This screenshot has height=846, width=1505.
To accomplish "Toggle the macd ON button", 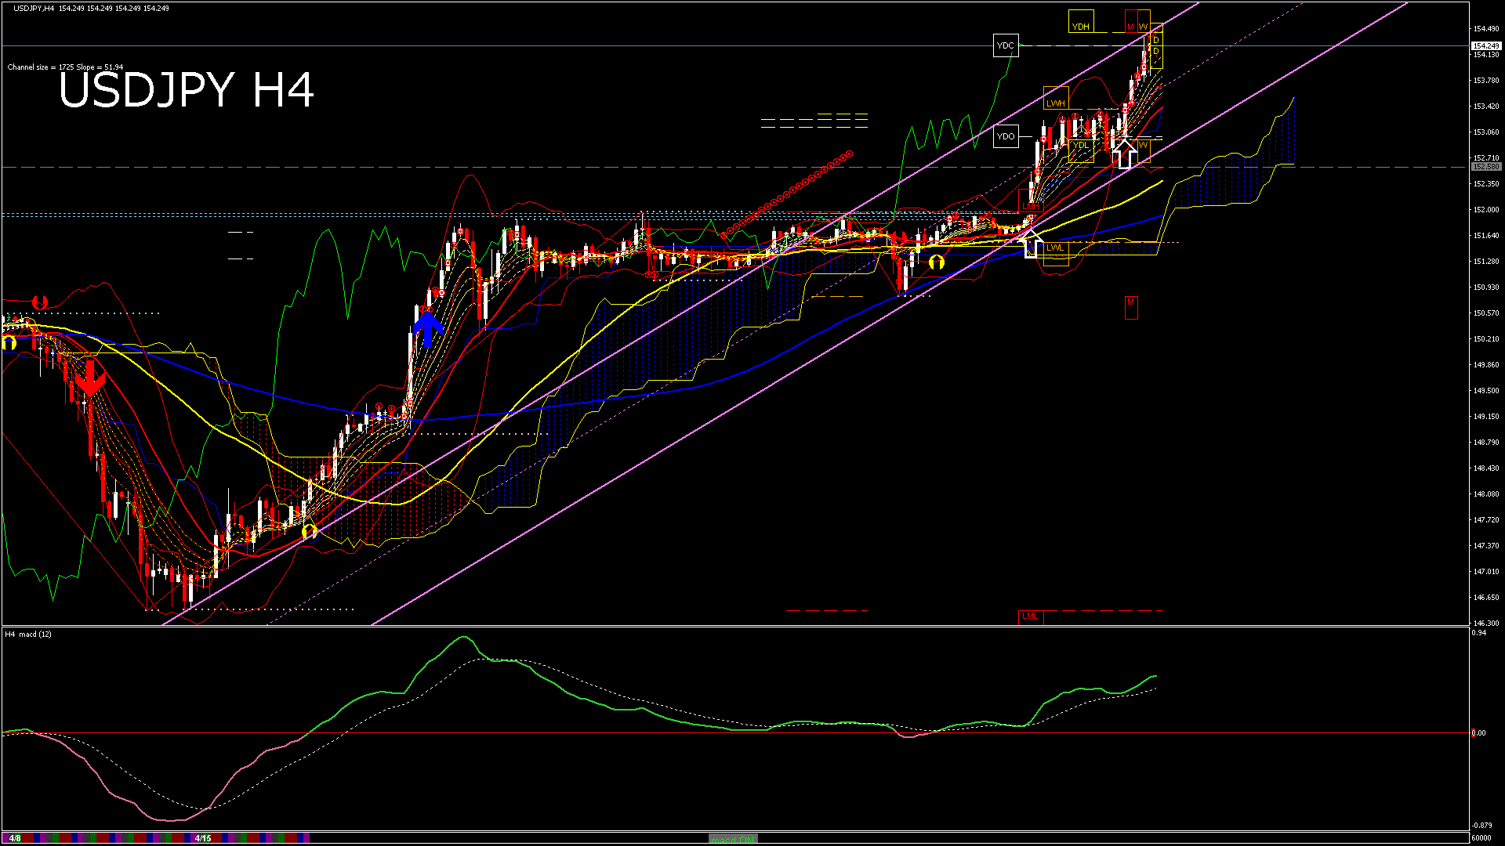I will (733, 839).
